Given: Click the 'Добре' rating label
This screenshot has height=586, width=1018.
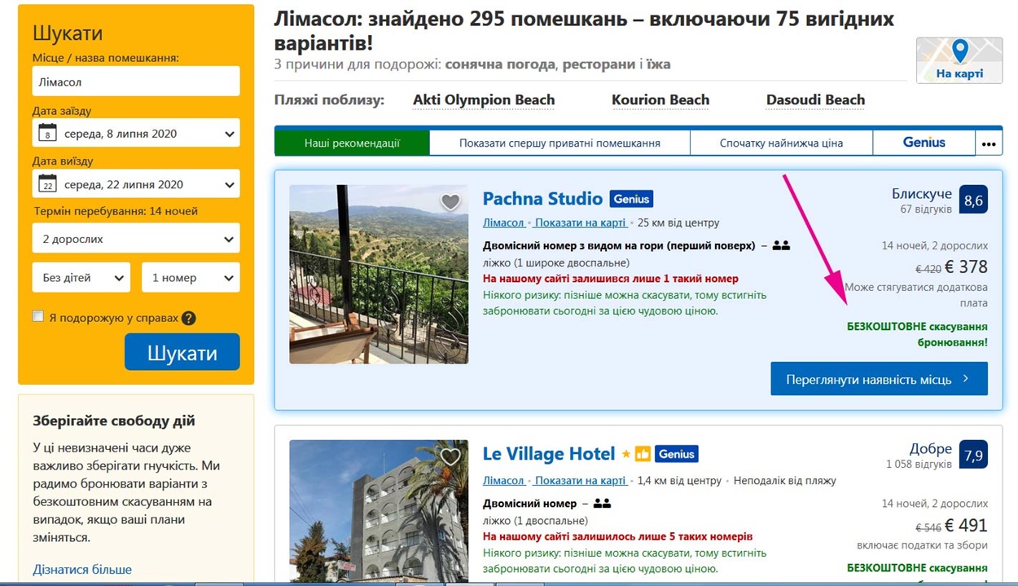Looking at the screenshot, I should (x=931, y=449).
